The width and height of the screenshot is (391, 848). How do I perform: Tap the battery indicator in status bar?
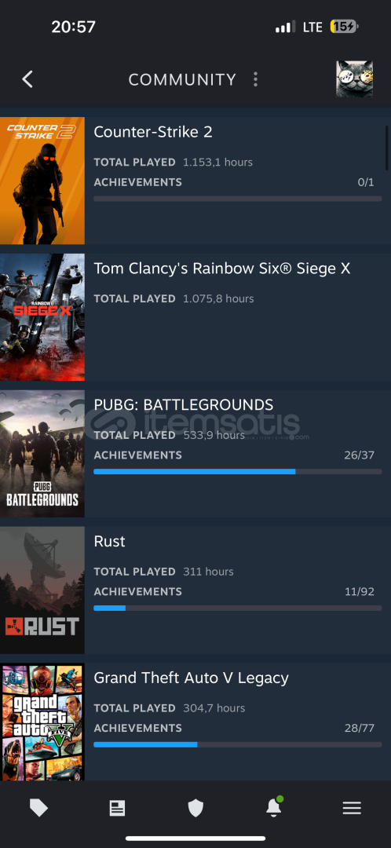pyautogui.click(x=344, y=27)
